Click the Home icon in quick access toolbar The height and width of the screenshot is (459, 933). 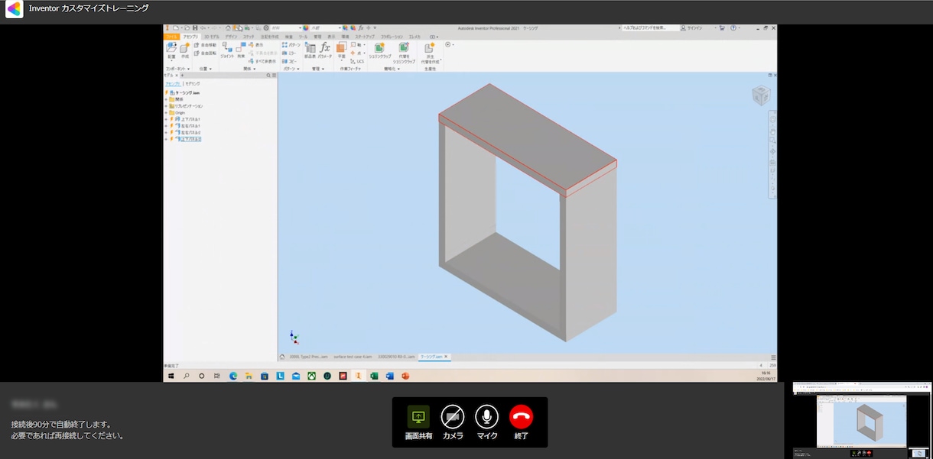tap(228, 27)
